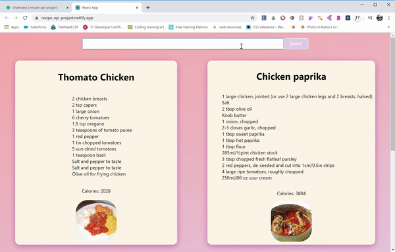Click the padlock site info icon
This screenshot has height=252, width=395.
[36, 18]
